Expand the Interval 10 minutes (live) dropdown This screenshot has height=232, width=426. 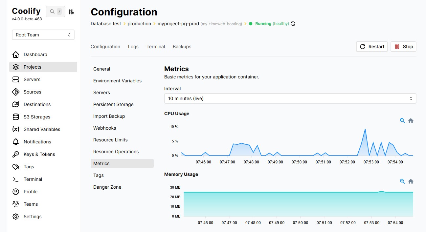click(290, 98)
